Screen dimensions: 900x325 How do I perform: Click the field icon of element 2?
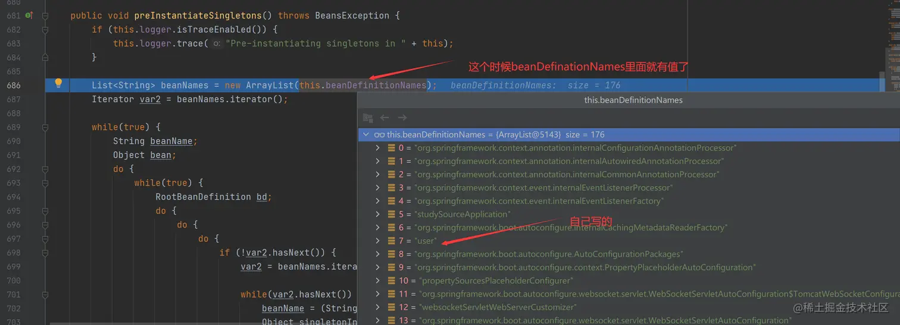392,175
